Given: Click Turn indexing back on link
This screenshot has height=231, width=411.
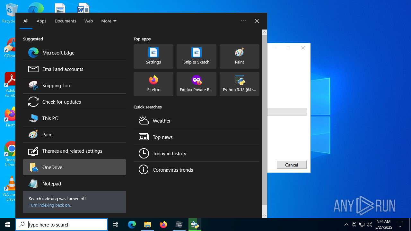Looking at the screenshot, I should (50, 205).
